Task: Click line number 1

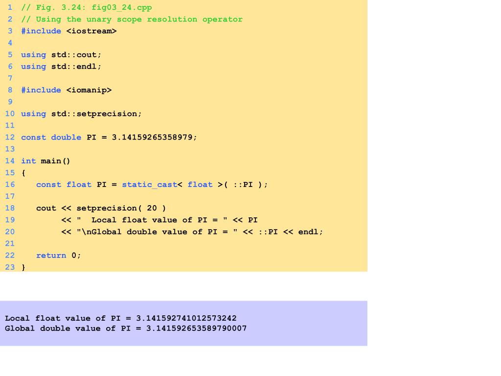Action: tap(10, 7)
